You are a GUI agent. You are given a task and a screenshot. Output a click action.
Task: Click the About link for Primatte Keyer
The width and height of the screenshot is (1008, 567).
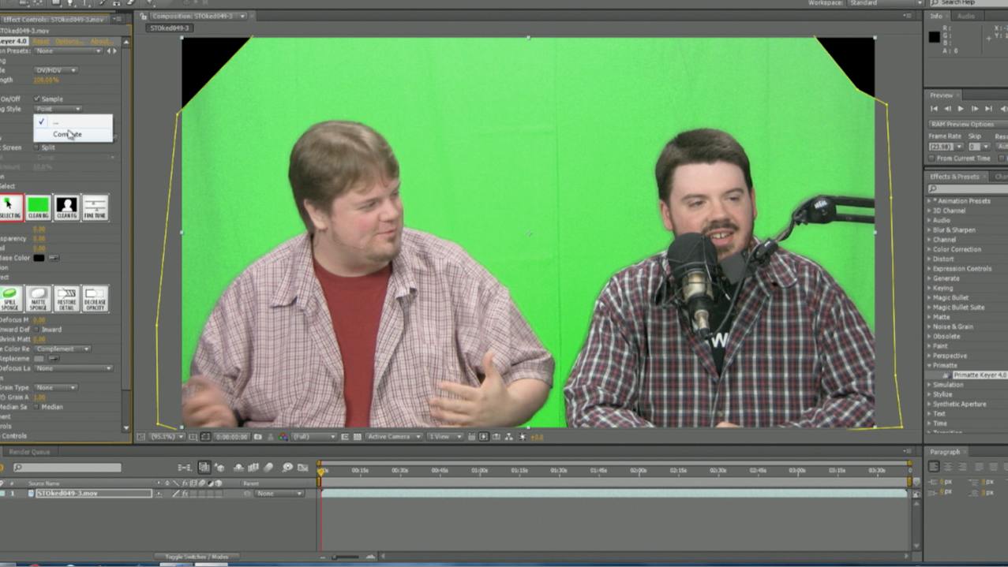[x=101, y=41]
